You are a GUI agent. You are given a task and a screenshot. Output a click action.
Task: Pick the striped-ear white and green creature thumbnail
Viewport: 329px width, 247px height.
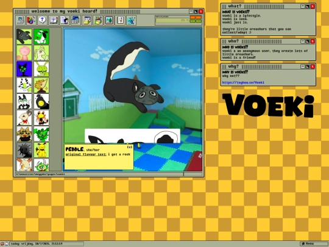pos(24,85)
